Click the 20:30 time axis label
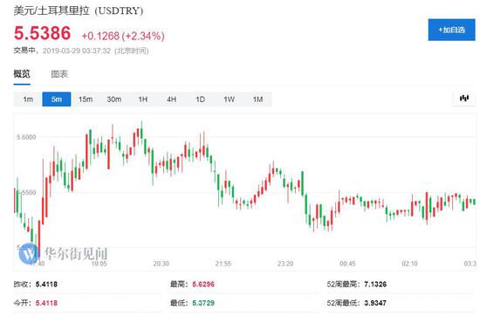The height and width of the screenshot is (316, 480). 161,264
